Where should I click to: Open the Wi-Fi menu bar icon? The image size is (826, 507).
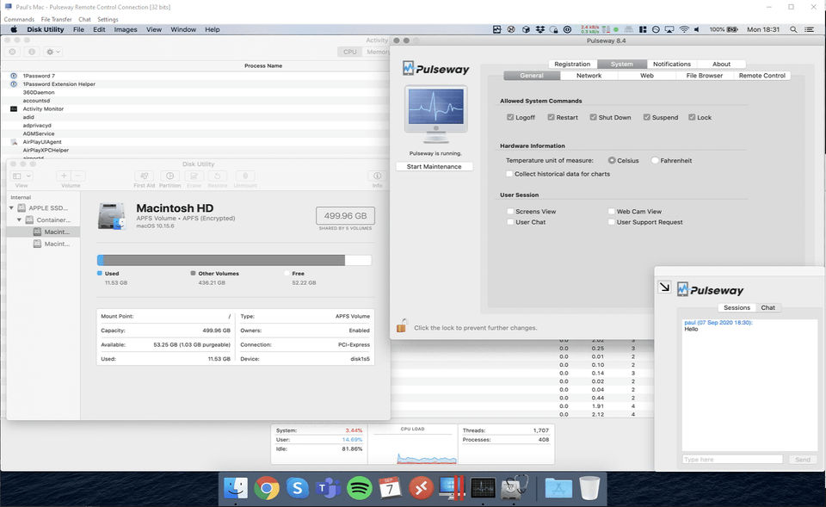(x=684, y=29)
